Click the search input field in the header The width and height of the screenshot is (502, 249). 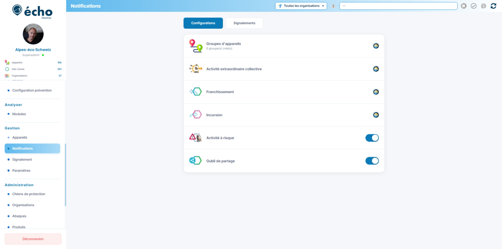[x=398, y=6]
